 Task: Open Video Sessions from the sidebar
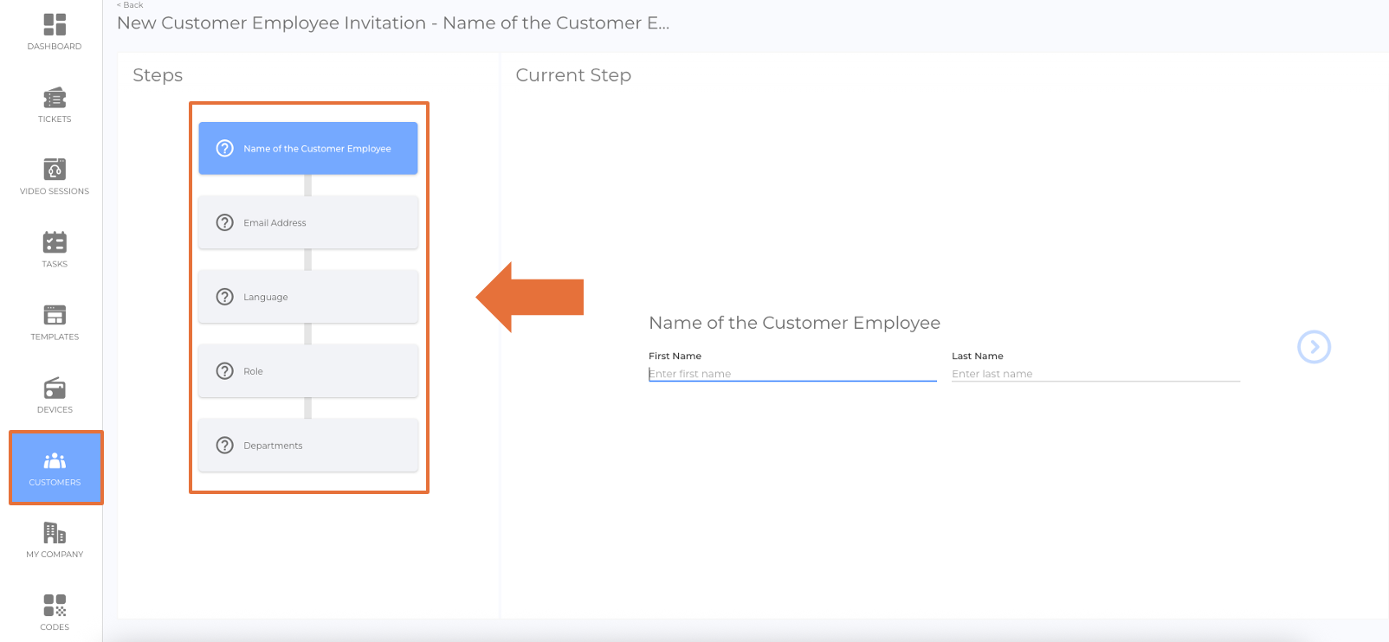click(55, 170)
